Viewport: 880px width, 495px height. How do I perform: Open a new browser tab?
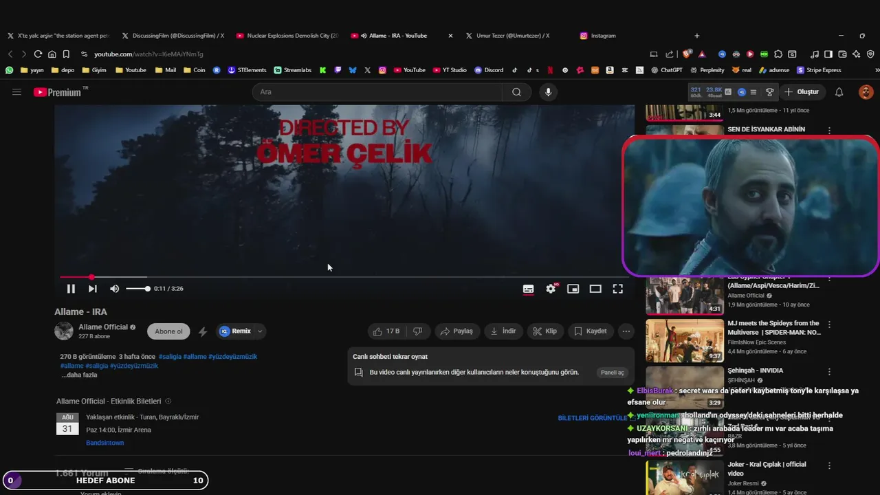coord(696,36)
